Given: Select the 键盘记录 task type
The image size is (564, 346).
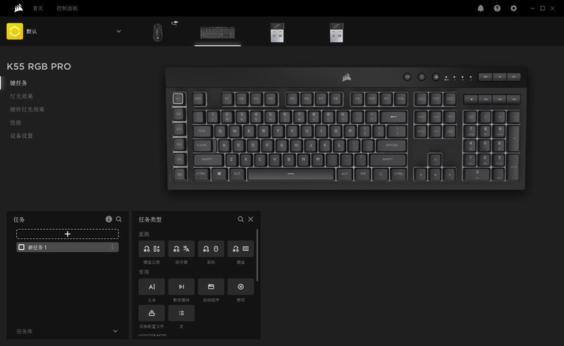Looking at the screenshot, I should pyautogui.click(x=152, y=249).
